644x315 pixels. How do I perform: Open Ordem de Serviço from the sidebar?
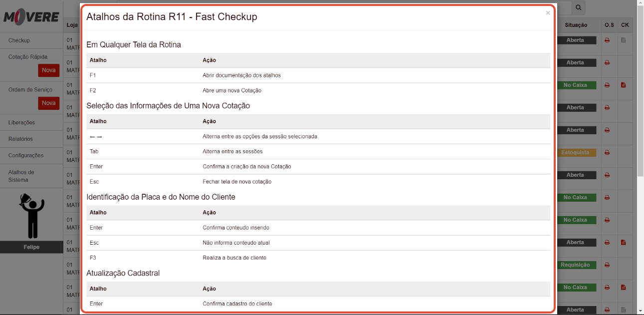point(30,90)
